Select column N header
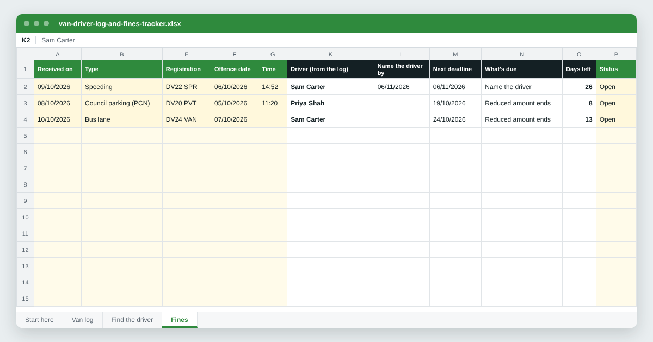This screenshot has height=342, width=653. (522, 54)
